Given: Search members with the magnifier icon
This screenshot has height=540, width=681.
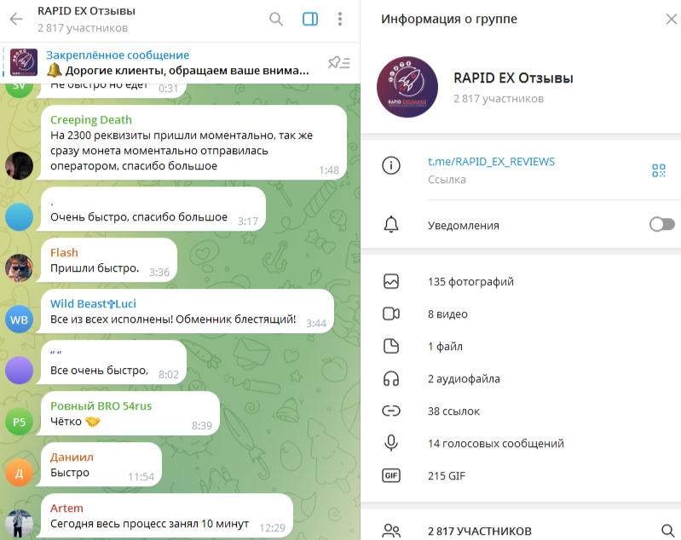Looking at the screenshot, I should pyautogui.click(x=668, y=531).
